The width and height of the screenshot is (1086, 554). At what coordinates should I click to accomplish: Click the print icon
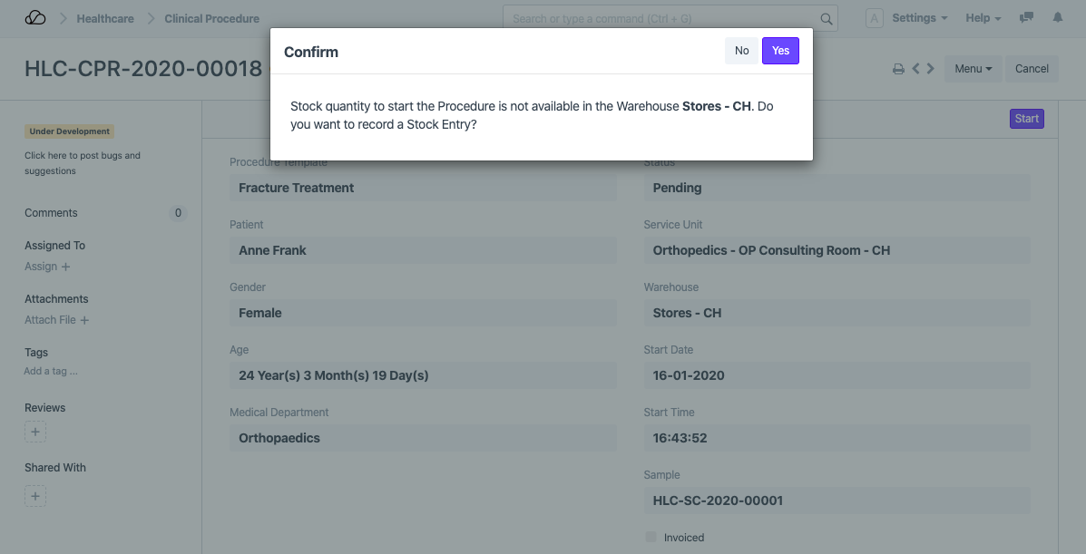(x=898, y=69)
